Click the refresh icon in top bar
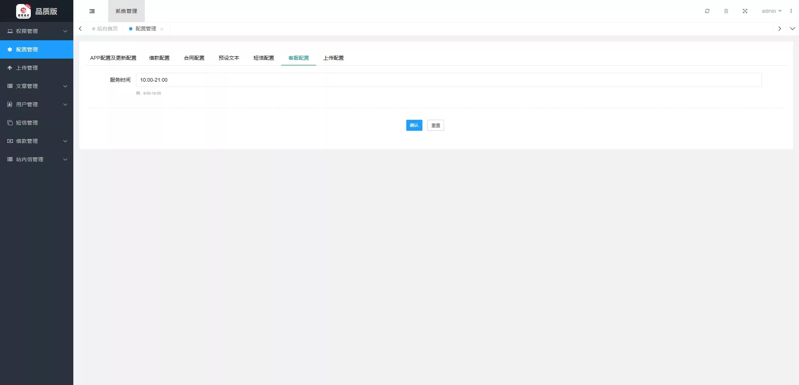The height and width of the screenshot is (385, 799). point(707,11)
